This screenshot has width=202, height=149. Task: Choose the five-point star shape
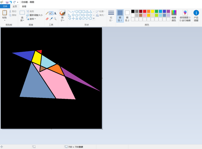[x=77, y=19]
